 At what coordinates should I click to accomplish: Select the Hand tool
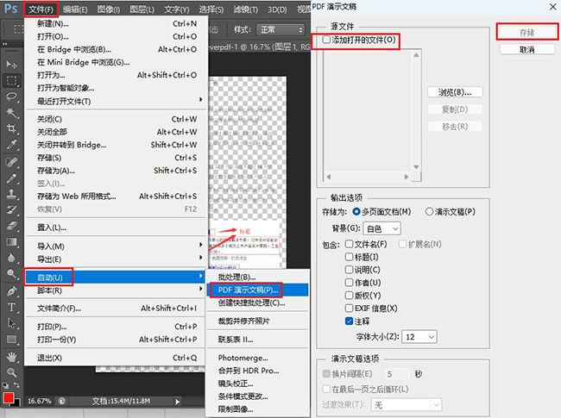(x=11, y=357)
